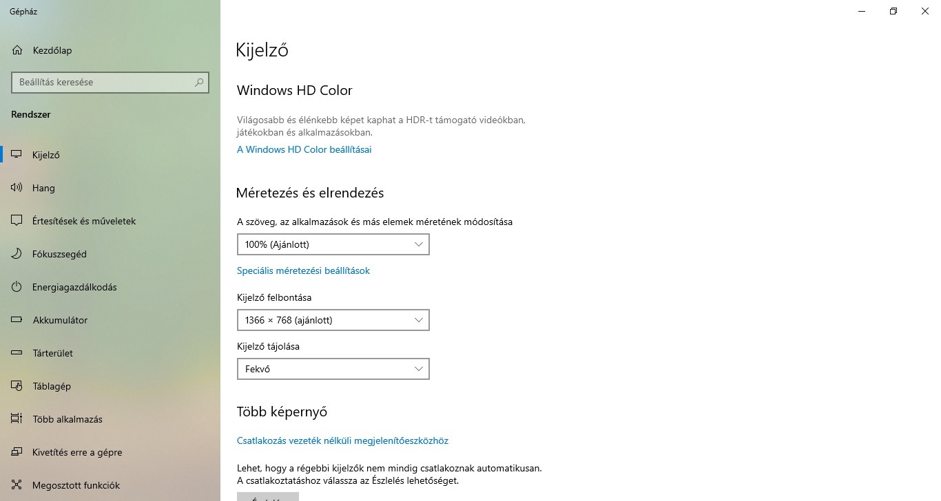Click the Kezdőlap home icon
Viewport: 941px width, 501px height.
[x=17, y=50]
